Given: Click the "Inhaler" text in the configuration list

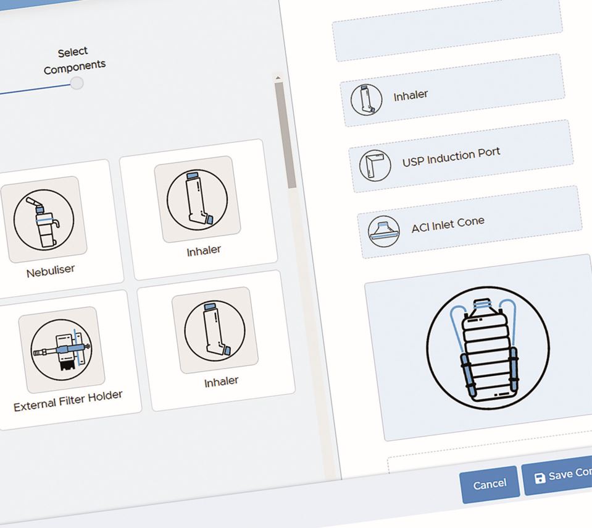Looking at the screenshot, I should (411, 95).
